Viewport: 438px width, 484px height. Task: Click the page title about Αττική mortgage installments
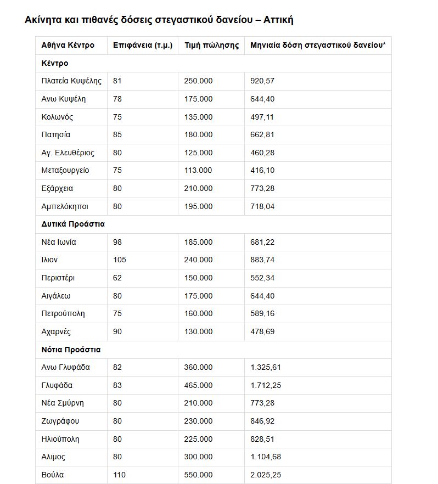[159, 20]
